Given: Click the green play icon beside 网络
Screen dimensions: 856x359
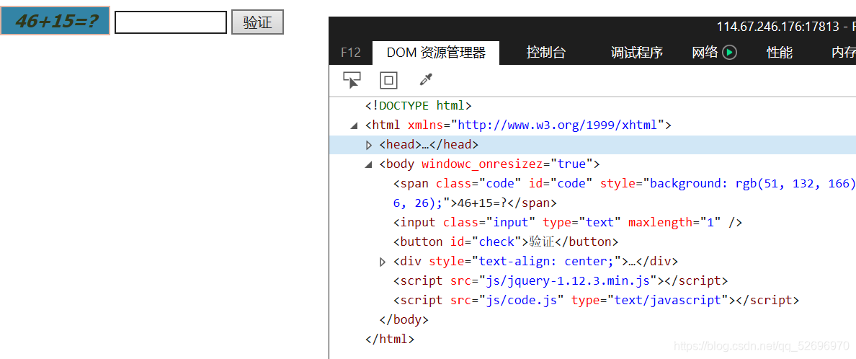Looking at the screenshot, I should click(730, 53).
